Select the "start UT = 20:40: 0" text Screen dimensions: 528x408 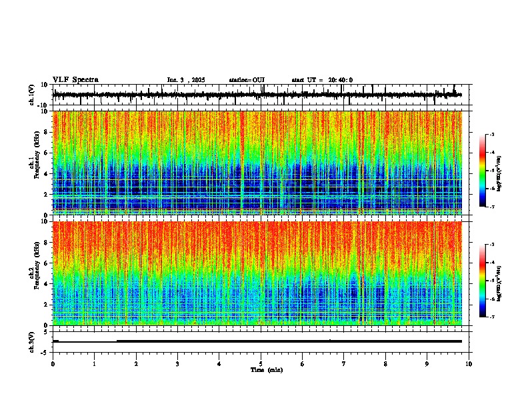pos(322,80)
